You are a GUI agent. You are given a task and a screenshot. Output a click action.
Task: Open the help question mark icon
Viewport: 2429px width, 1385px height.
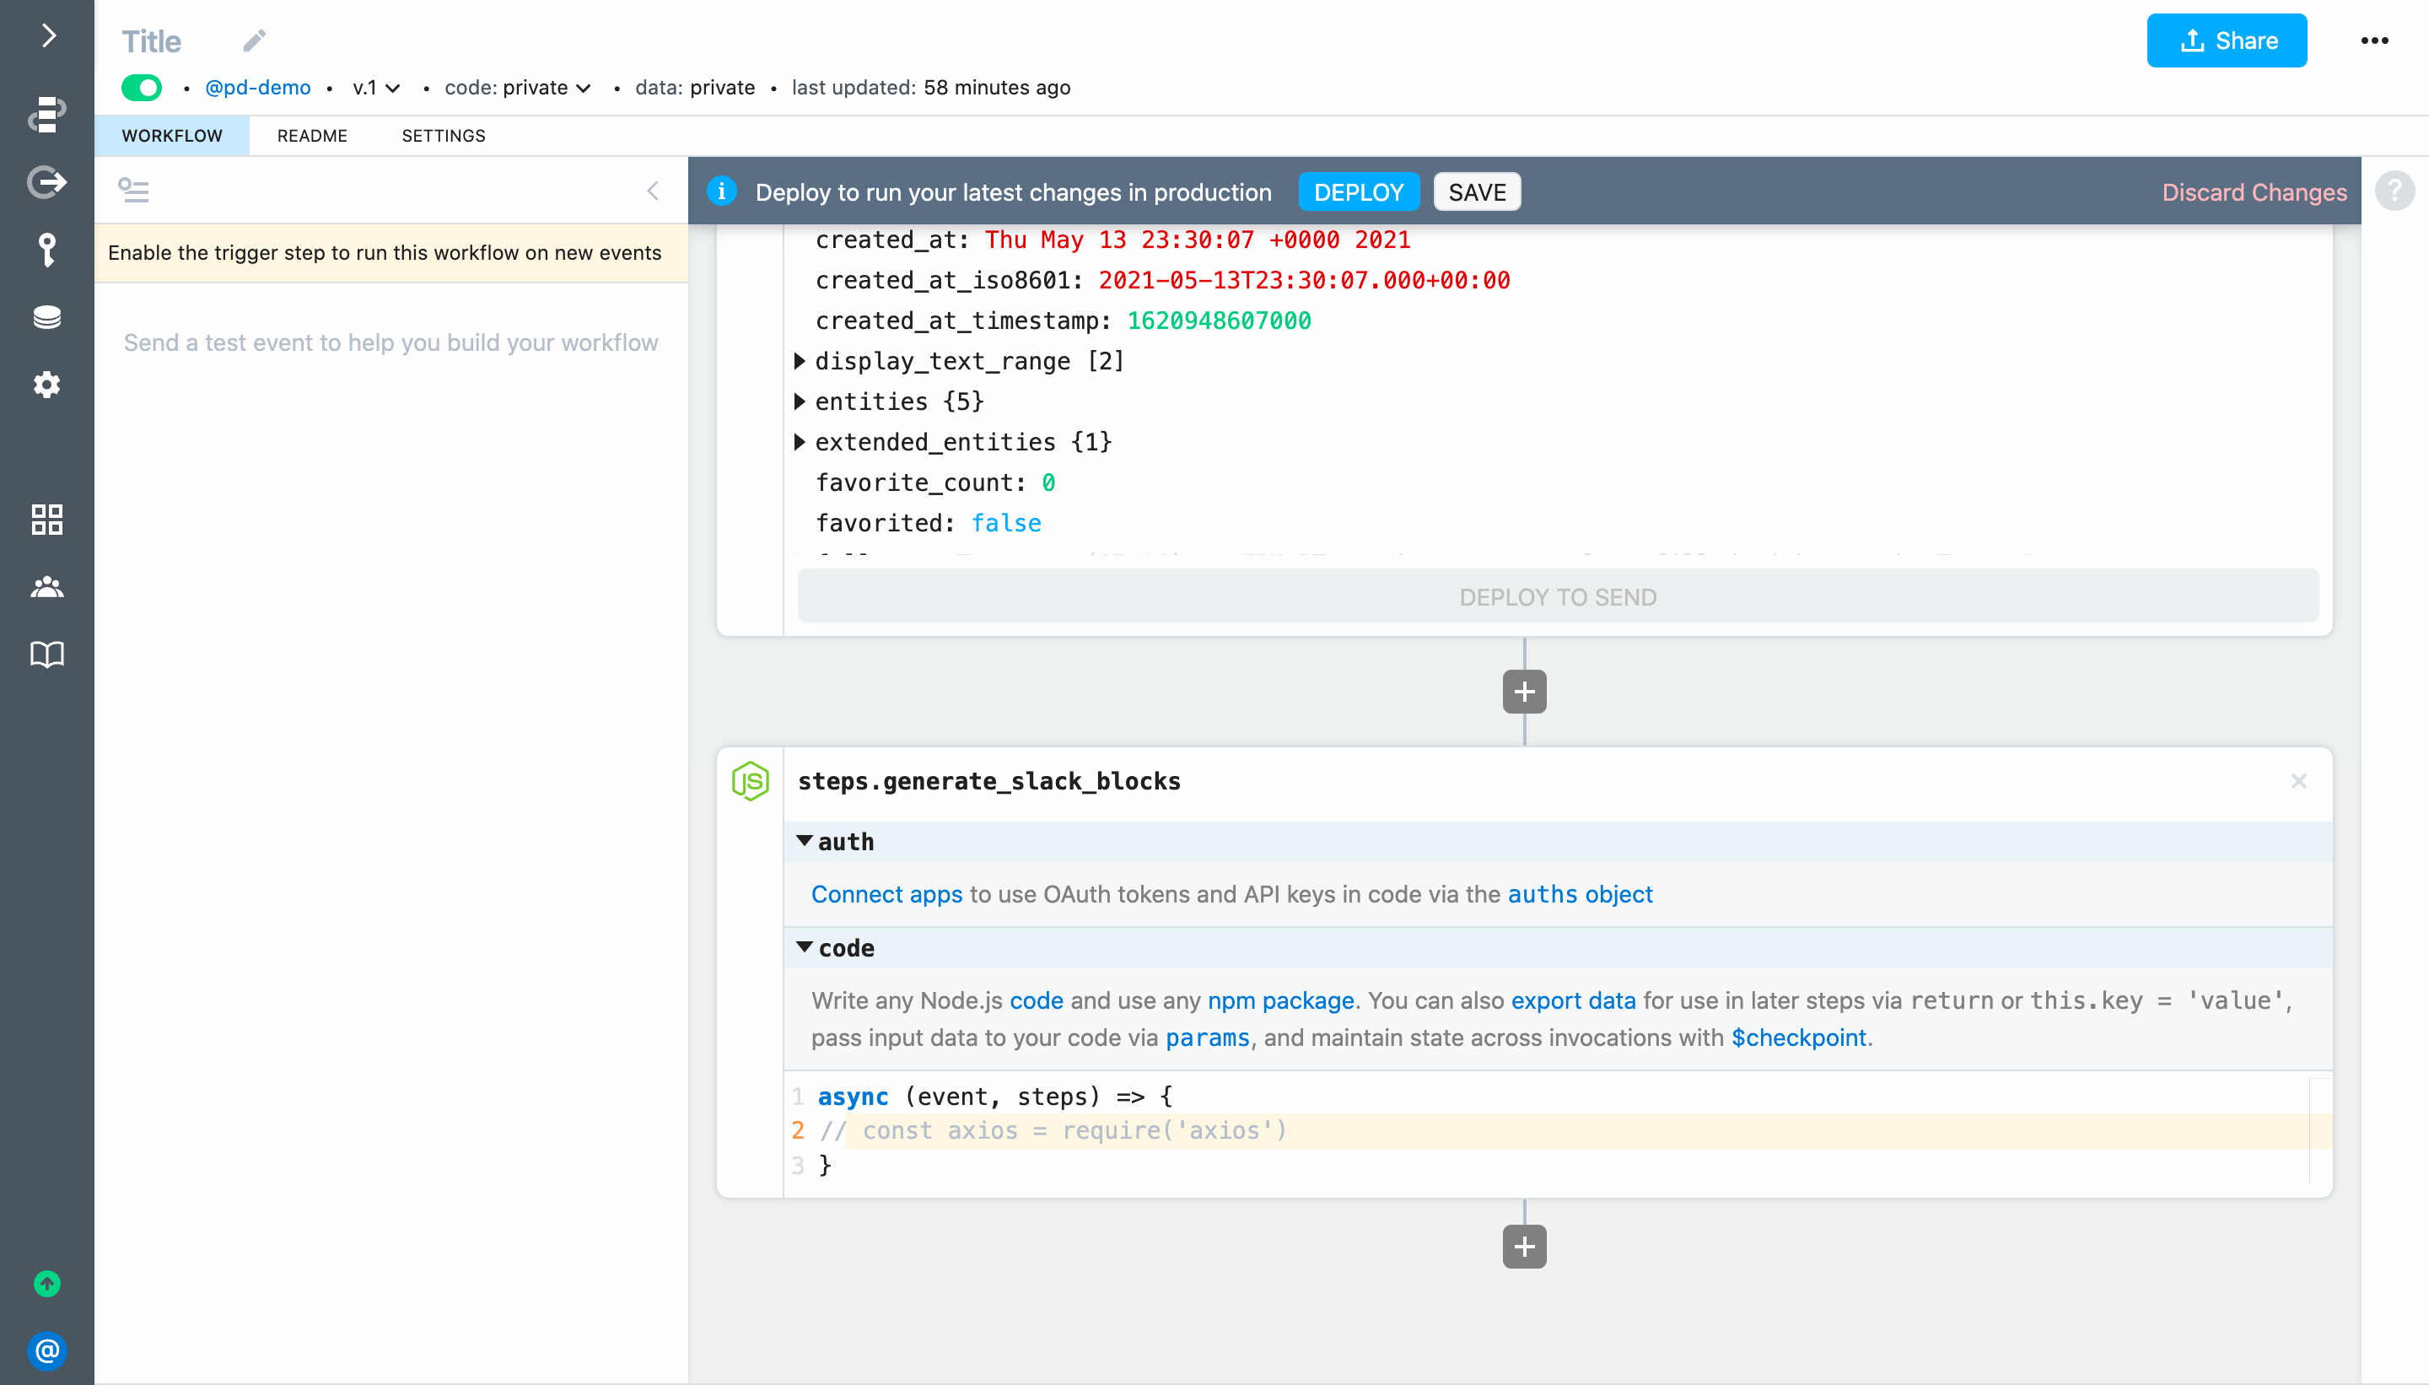point(2394,191)
